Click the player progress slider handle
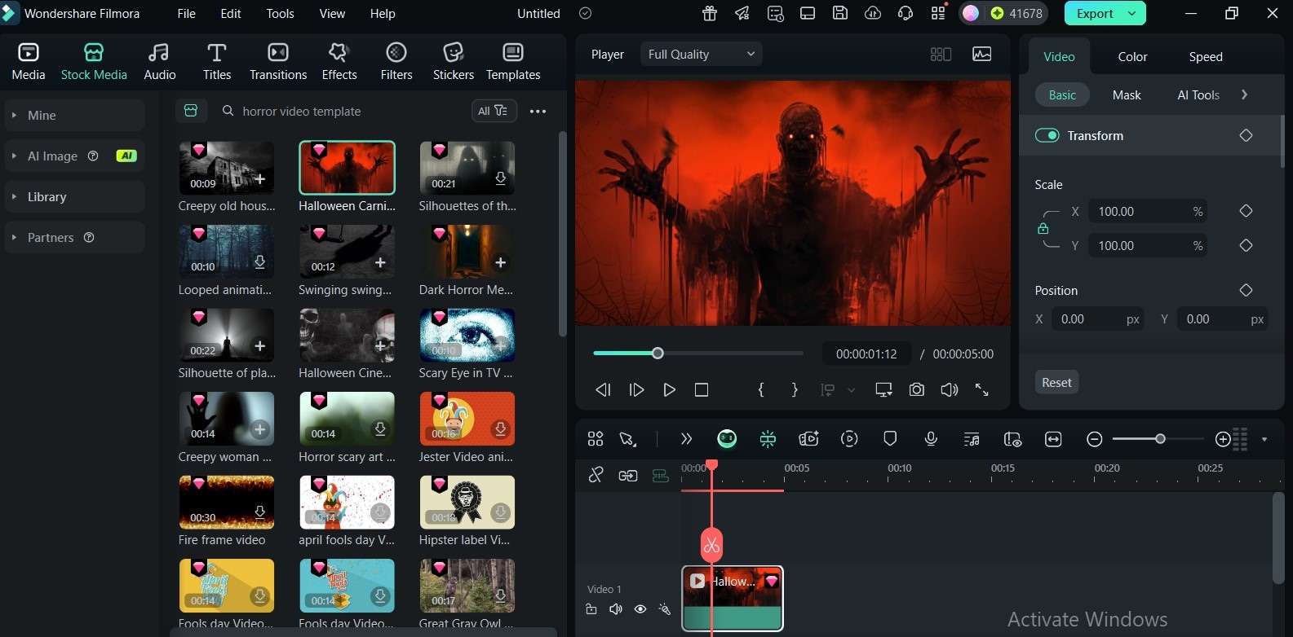The image size is (1293, 637). (658, 353)
